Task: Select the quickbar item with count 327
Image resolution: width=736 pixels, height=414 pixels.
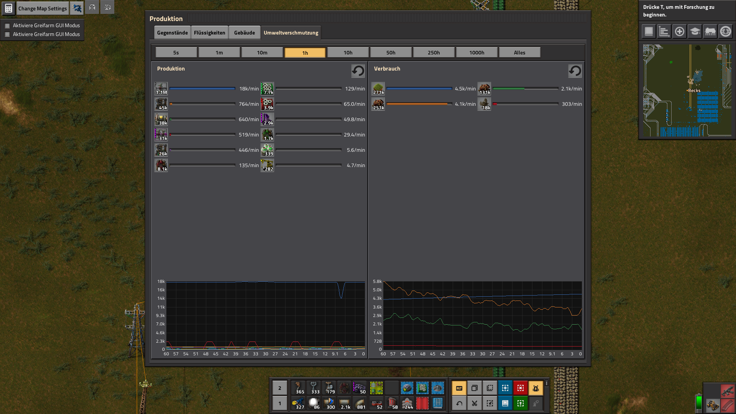Action: point(298,403)
